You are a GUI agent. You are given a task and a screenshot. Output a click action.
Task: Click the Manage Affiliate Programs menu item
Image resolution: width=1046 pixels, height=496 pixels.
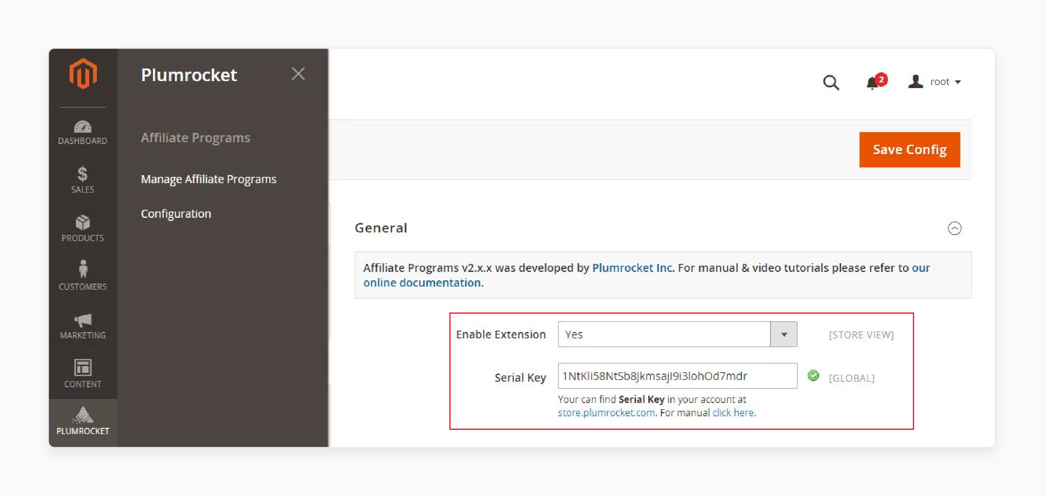tap(209, 179)
